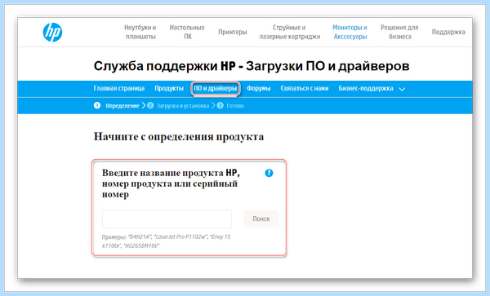Screen dimensions: 490x296
Task: Expand Бизнес-поддержка dropdown chevron
Action: (402, 89)
